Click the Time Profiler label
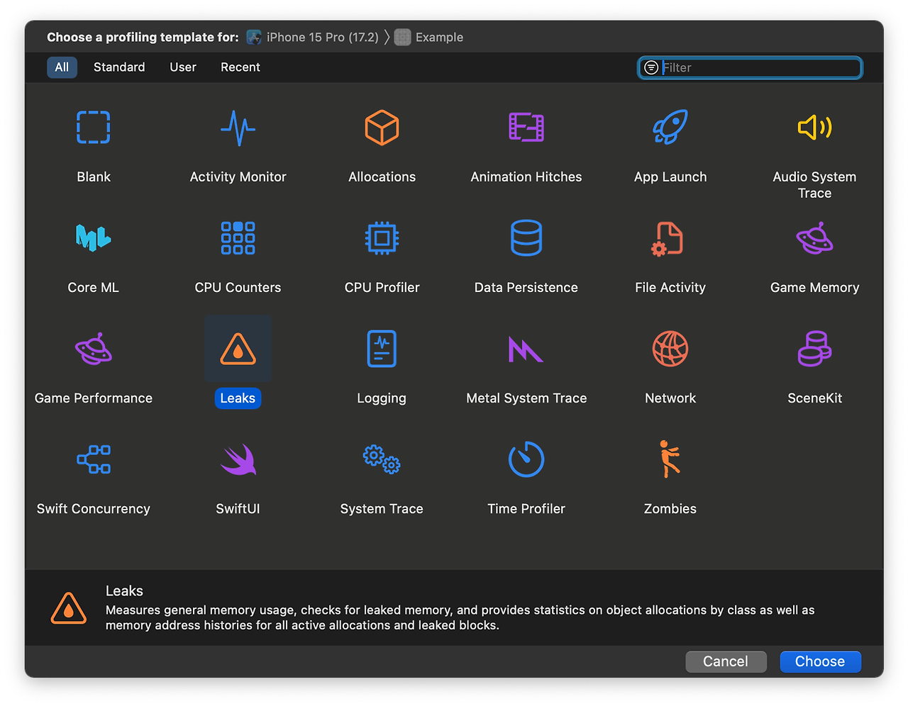 (526, 509)
